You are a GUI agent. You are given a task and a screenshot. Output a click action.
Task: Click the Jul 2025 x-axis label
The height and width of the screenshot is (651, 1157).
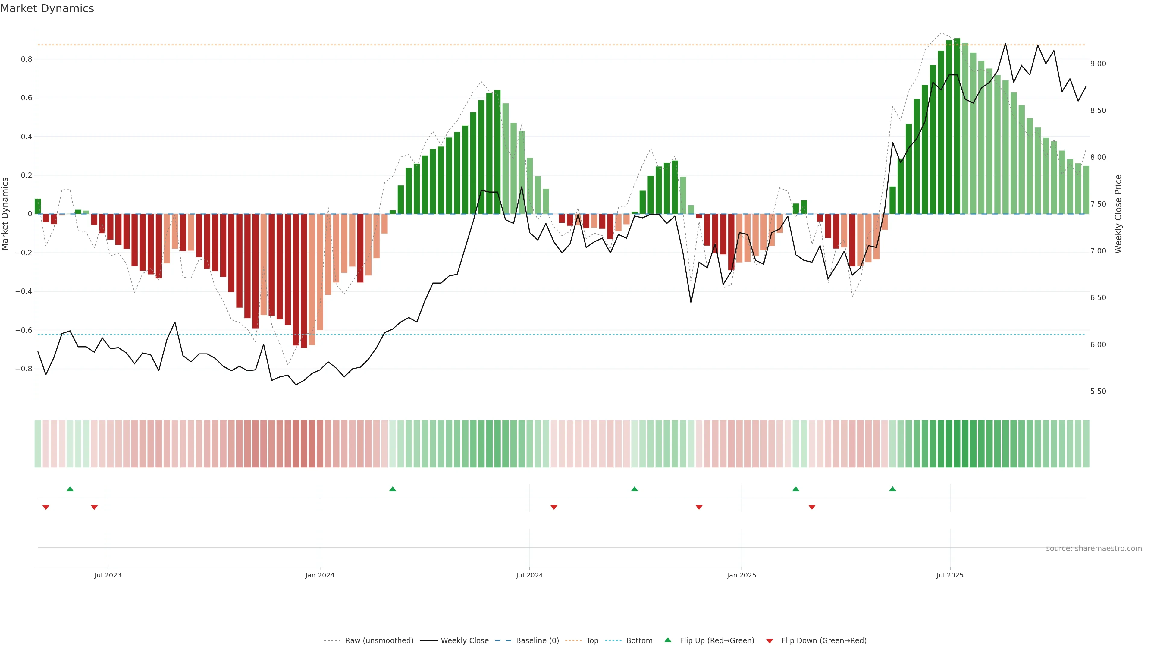(949, 575)
